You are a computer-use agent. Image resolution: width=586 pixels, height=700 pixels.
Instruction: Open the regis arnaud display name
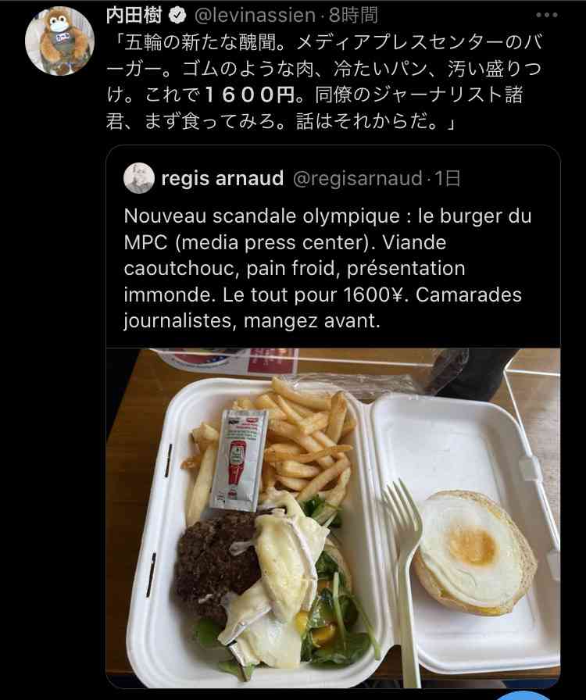pos(223,178)
